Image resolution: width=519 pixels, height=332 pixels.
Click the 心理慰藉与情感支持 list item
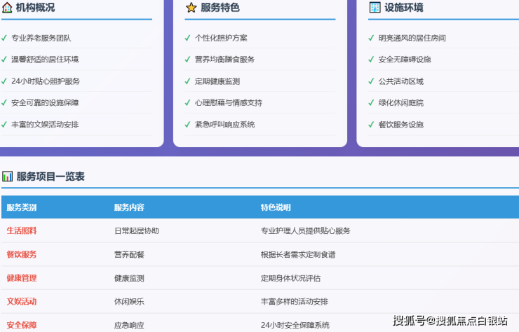228,103
